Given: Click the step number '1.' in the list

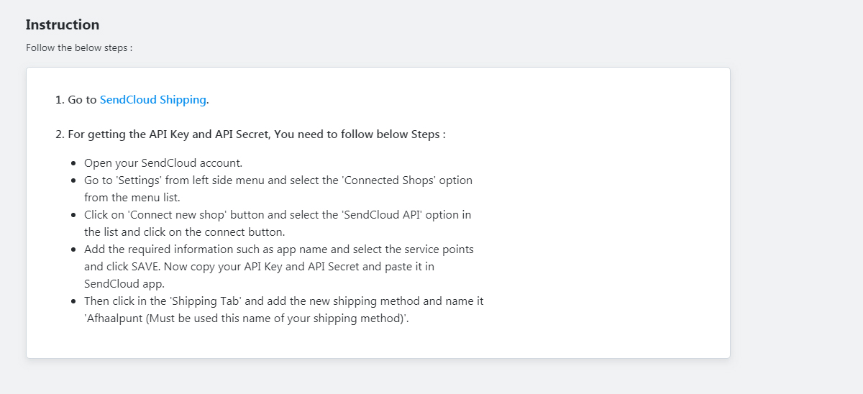Looking at the screenshot, I should pos(60,100).
